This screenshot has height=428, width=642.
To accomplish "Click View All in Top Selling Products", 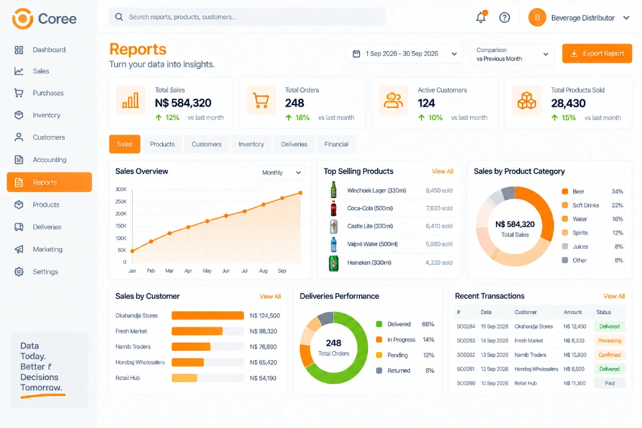I will 442,171.
